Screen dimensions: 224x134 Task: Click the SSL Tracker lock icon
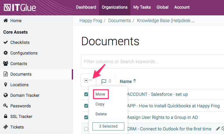pos(5,116)
